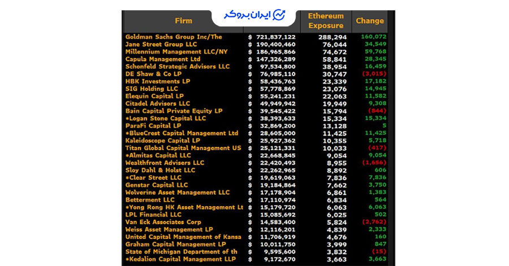Image resolution: width=509 pixels, height=266 pixels.
Task: Open Jane Street Group LLC entry
Action: (161, 45)
